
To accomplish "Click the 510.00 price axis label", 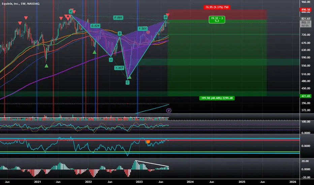I will [x=306, y=74].
